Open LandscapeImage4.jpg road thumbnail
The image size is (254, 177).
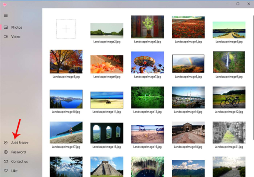tap(229, 30)
